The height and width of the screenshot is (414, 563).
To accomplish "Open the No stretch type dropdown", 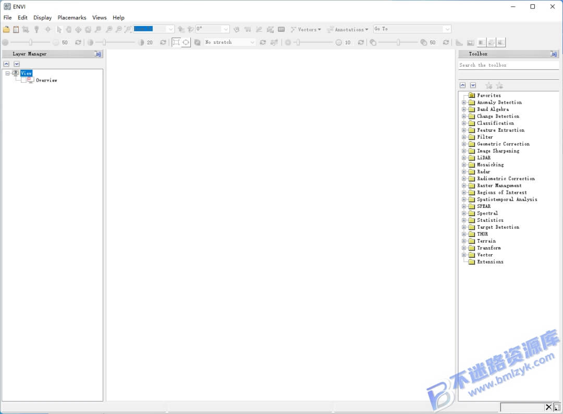I will (252, 42).
